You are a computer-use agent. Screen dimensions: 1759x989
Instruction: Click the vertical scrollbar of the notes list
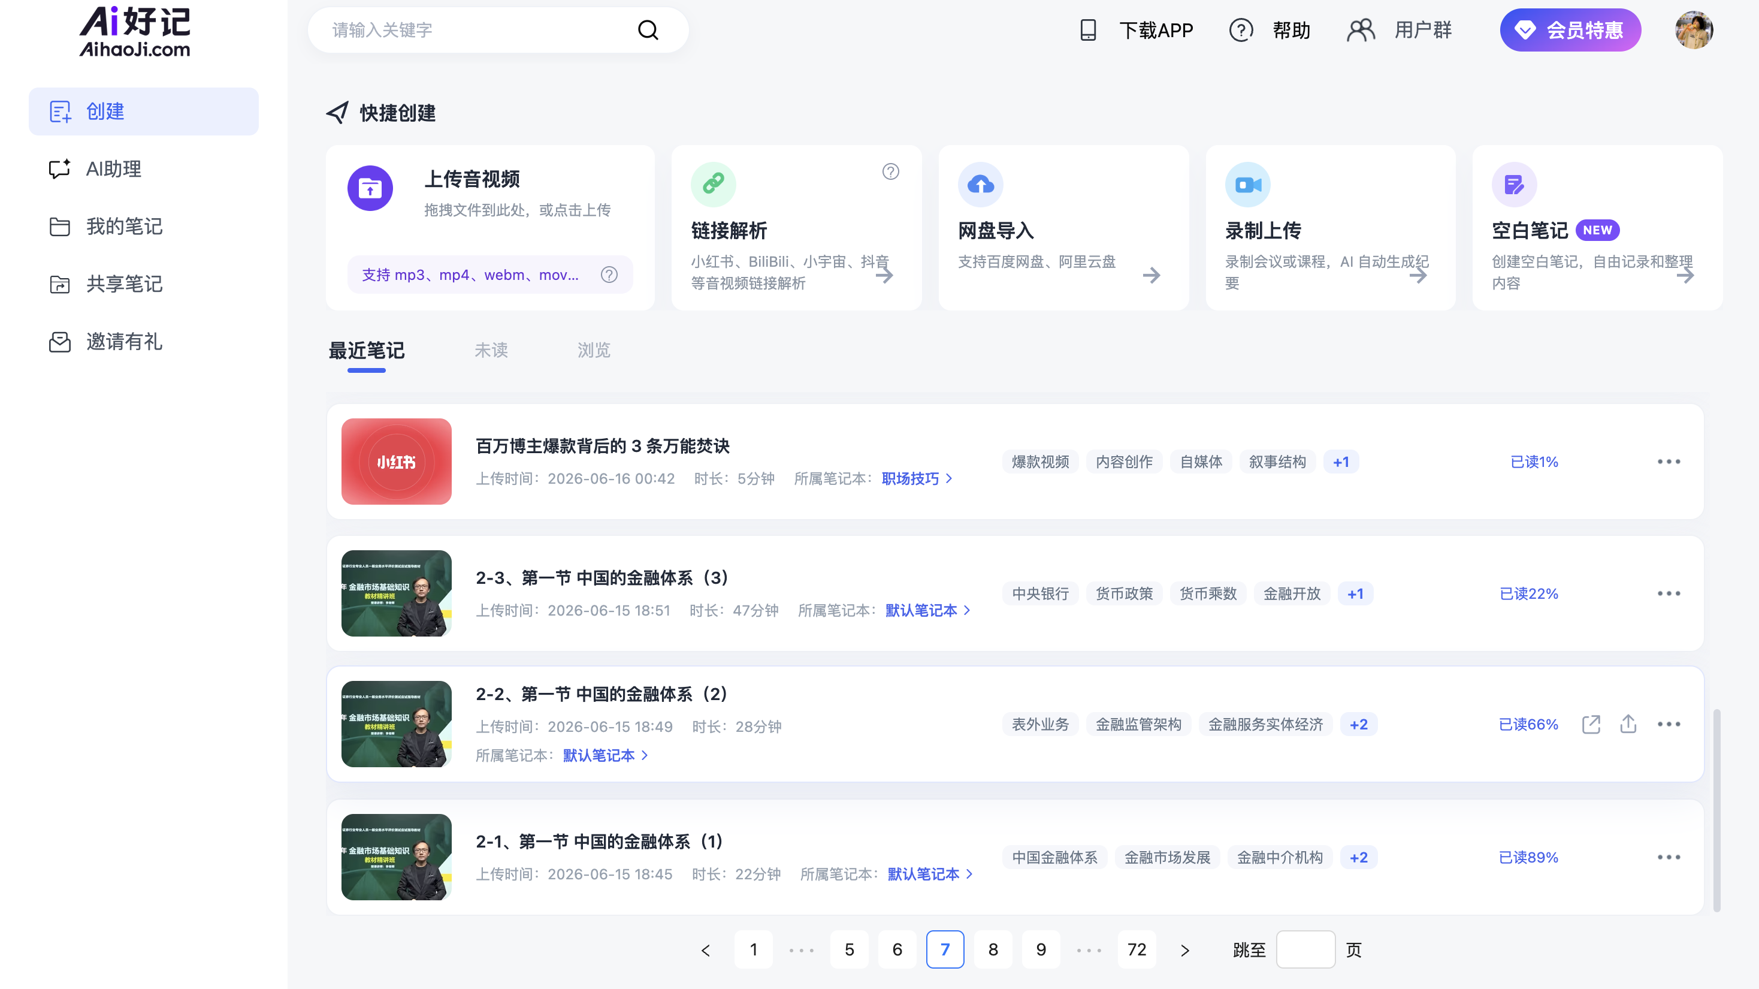[x=1716, y=811]
